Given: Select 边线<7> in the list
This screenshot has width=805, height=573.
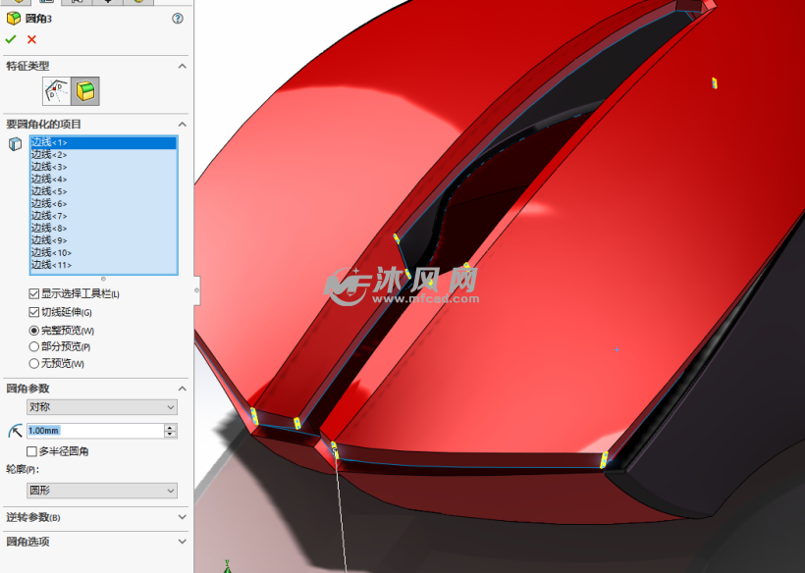Looking at the screenshot, I should pos(103,216).
